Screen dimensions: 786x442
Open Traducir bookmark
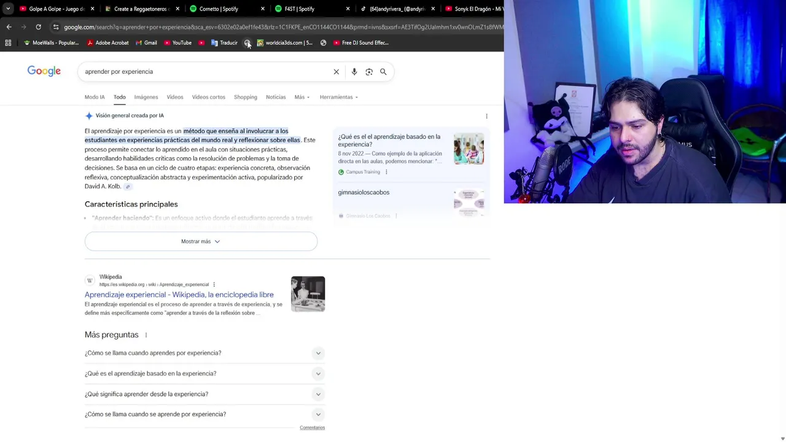(224, 43)
